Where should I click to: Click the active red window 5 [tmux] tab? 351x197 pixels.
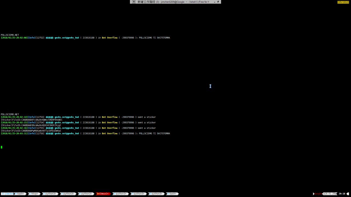tap(103, 194)
